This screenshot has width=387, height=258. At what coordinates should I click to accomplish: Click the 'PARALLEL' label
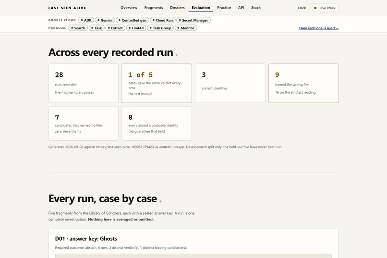point(57,28)
